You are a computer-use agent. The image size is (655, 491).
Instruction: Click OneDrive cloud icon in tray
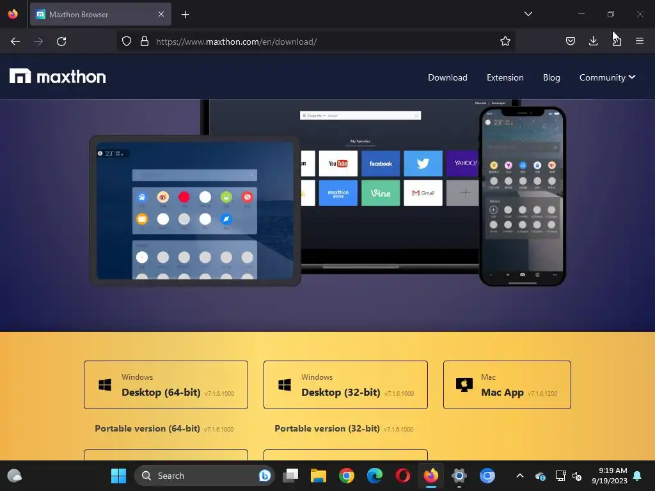click(540, 476)
